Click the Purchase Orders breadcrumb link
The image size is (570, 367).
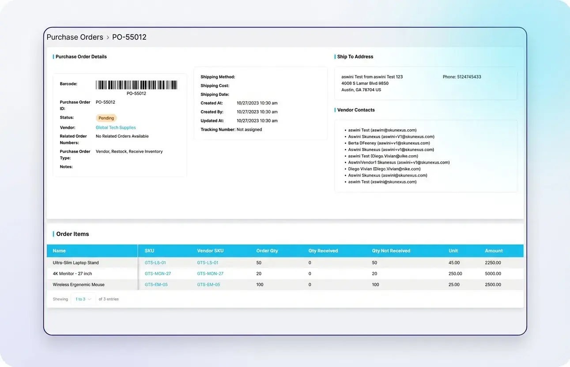pos(75,37)
